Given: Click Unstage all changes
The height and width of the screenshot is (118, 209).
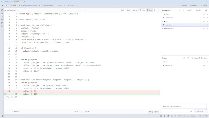Looking at the screenshot, I should pyautogui.click(x=199, y=58).
